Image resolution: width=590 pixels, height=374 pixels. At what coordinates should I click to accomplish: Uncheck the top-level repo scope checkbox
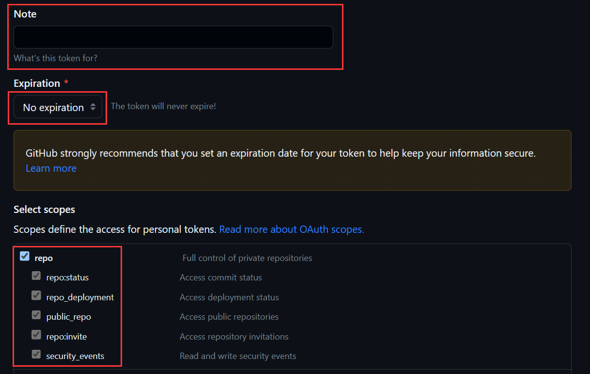(x=25, y=256)
